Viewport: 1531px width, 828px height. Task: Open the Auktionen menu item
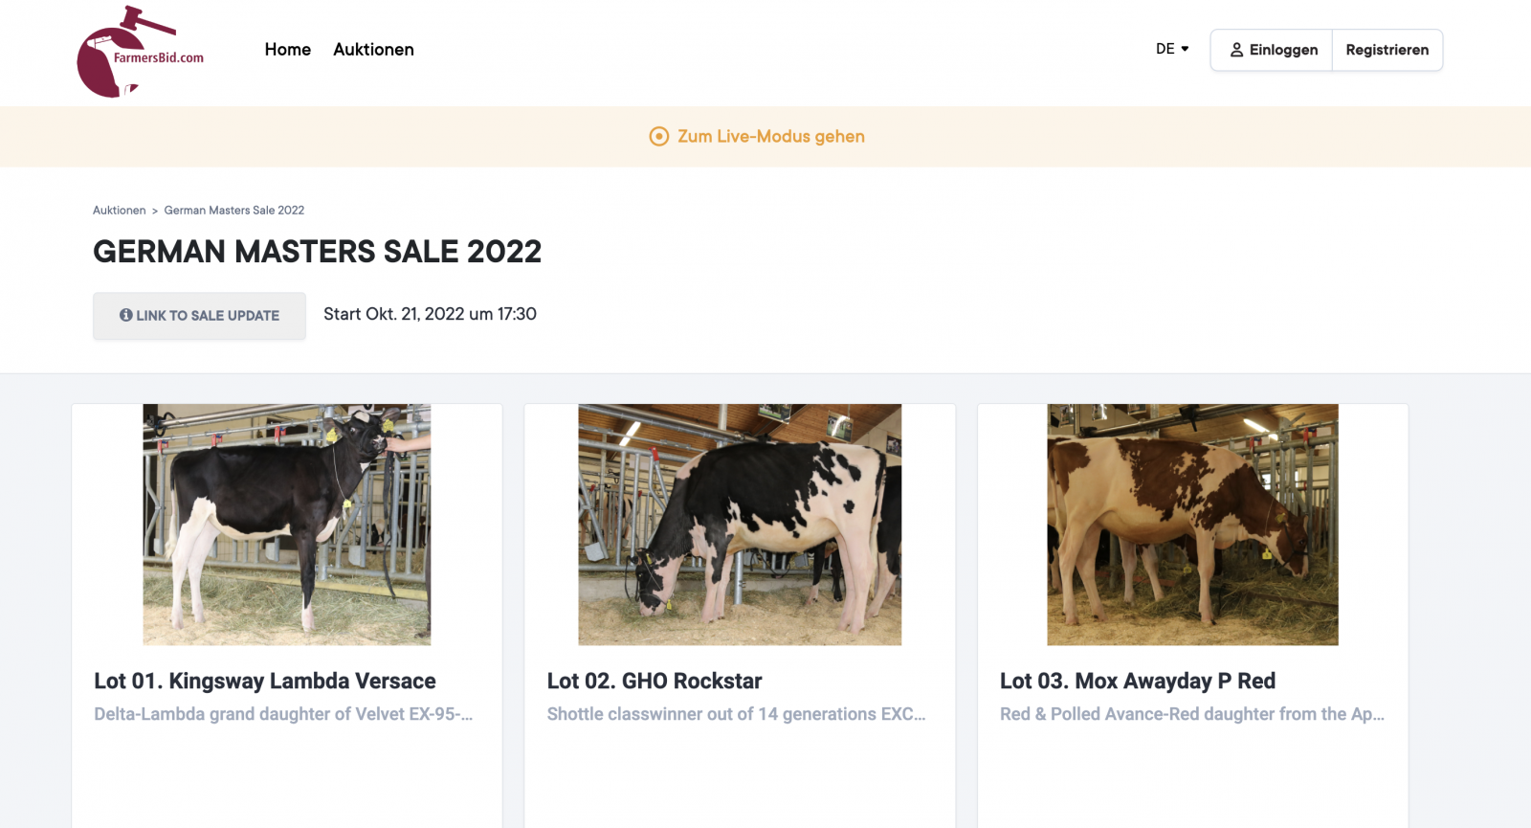373,50
